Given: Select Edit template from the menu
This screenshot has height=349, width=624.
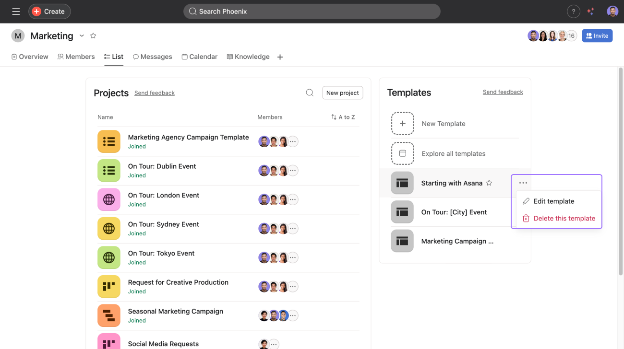Looking at the screenshot, I should tap(553, 201).
